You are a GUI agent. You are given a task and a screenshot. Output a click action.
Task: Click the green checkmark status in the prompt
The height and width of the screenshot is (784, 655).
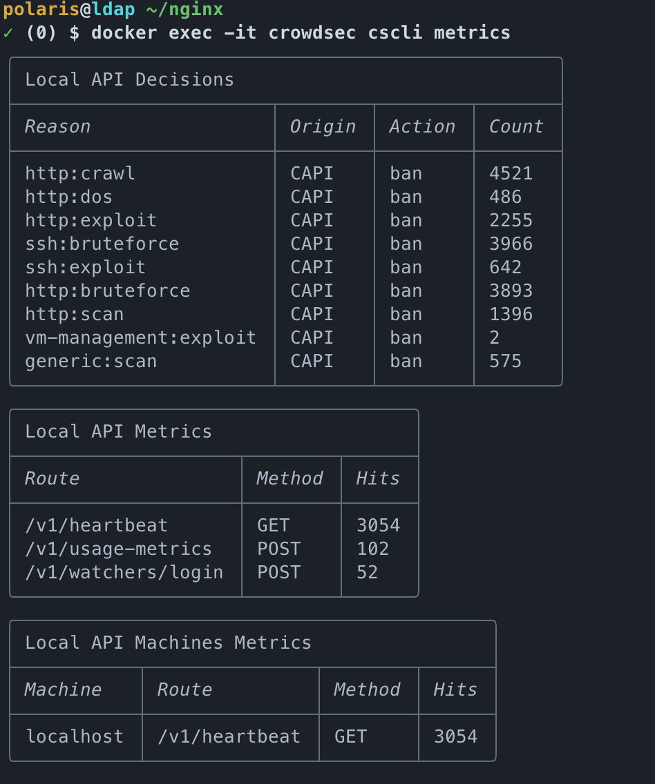pyautogui.click(x=8, y=33)
